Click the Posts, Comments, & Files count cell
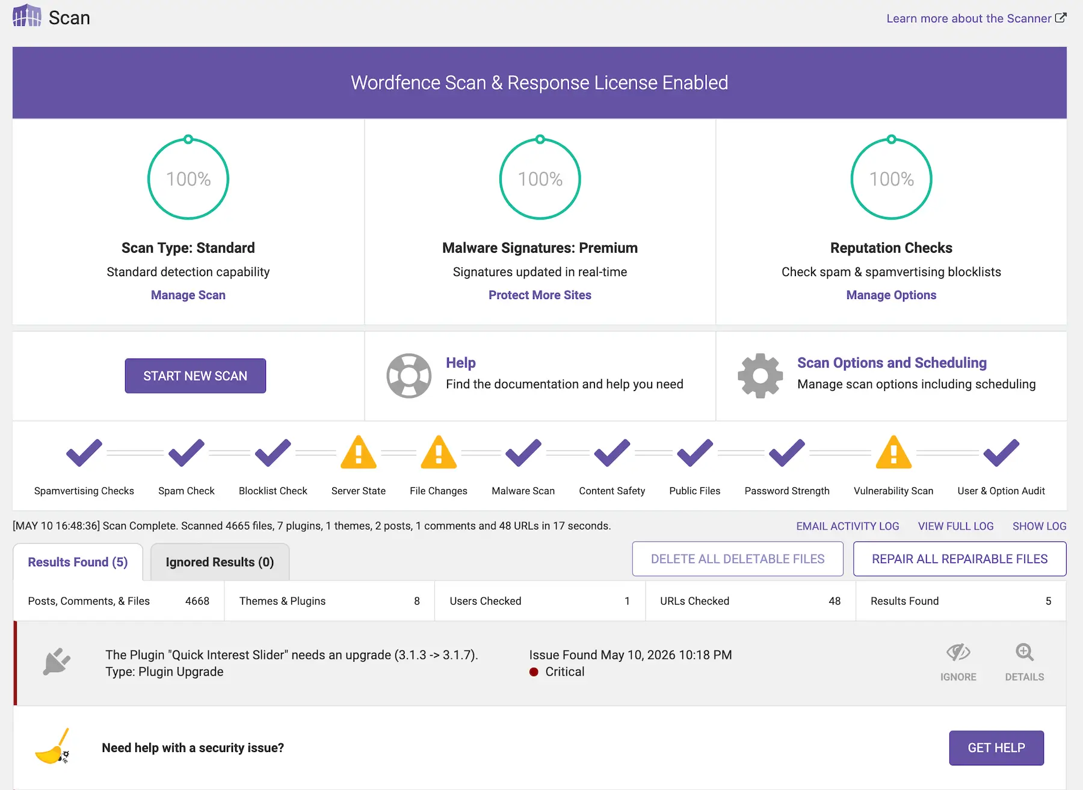The image size is (1083, 790). [x=119, y=601]
